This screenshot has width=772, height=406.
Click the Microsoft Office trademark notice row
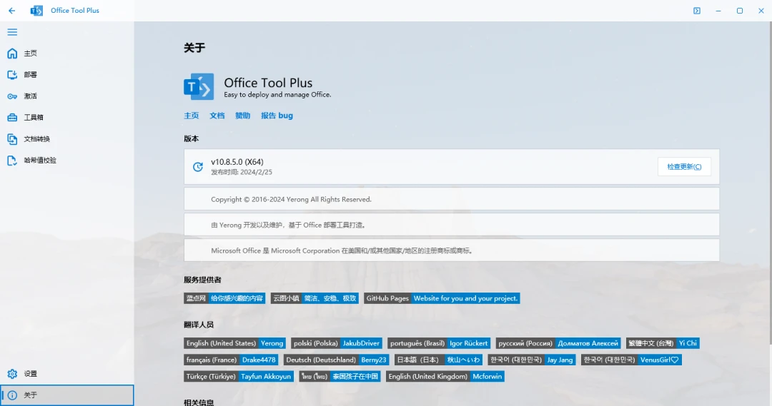click(x=452, y=250)
